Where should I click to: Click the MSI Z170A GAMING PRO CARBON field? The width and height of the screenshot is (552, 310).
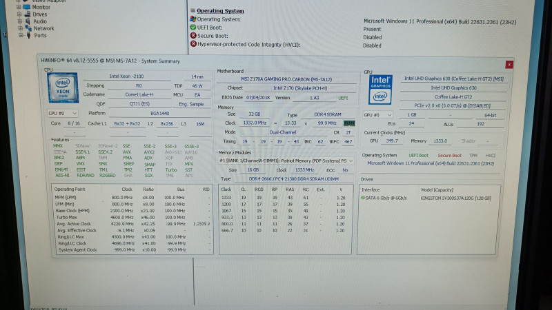286,79
